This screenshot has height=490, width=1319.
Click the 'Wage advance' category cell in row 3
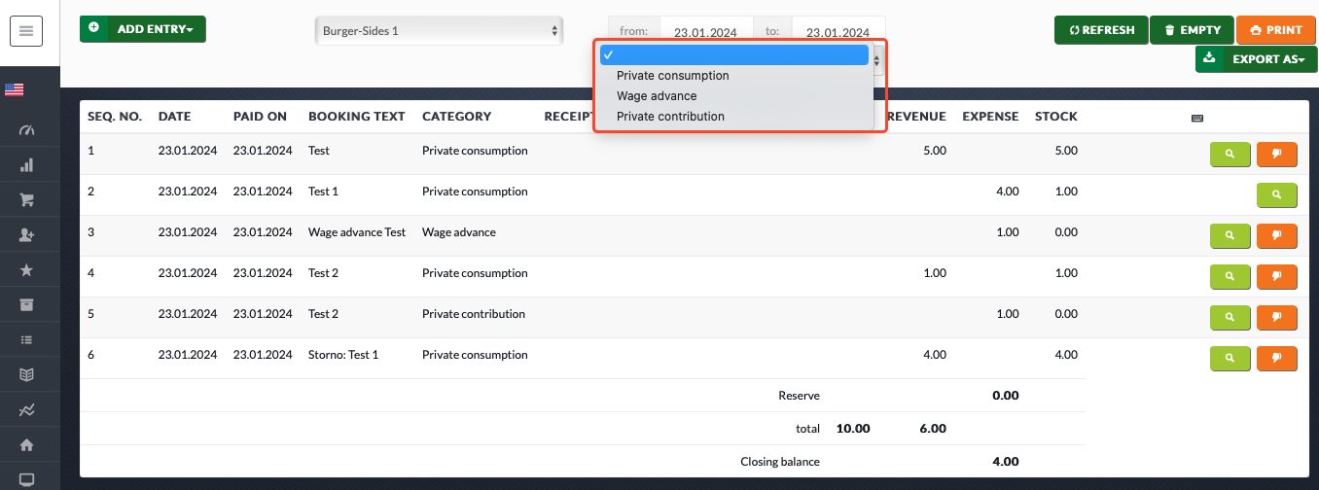point(459,233)
